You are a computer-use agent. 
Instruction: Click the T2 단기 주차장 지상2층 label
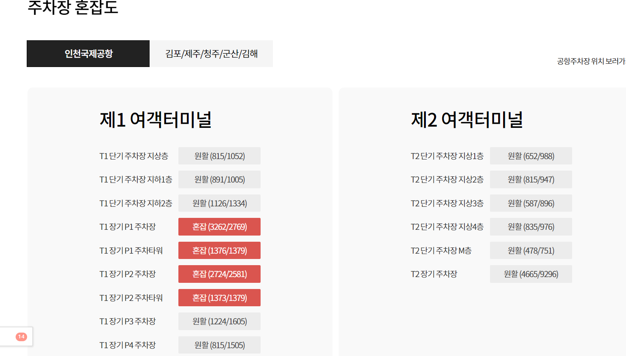447,180
